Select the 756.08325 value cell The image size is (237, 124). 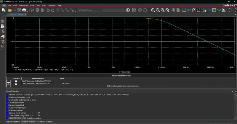click(62, 84)
